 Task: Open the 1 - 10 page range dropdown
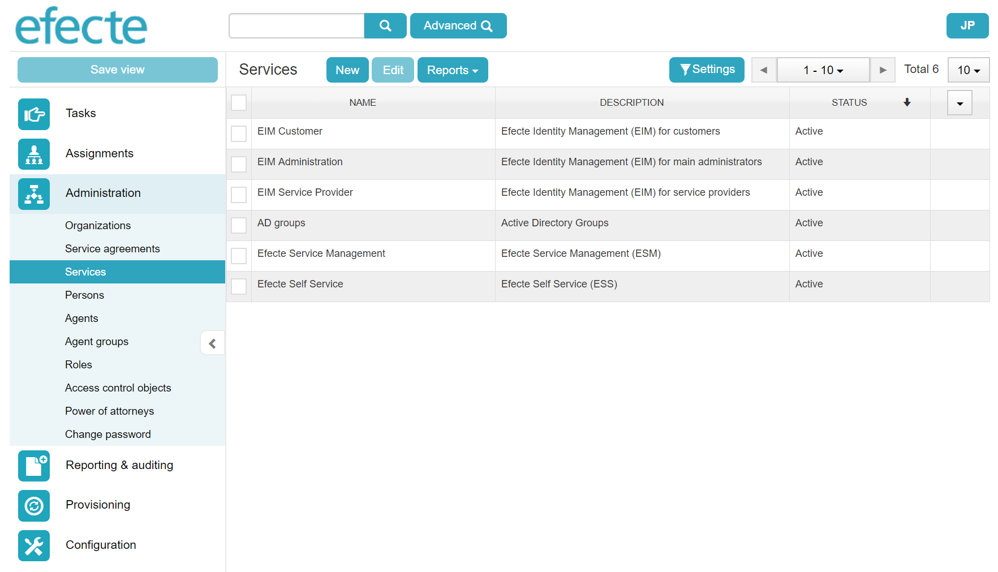823,70
